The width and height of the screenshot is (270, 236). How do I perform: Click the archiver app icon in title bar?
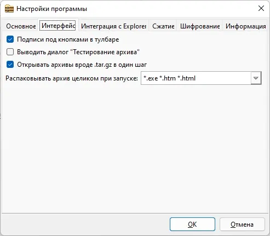click(9, 9)
